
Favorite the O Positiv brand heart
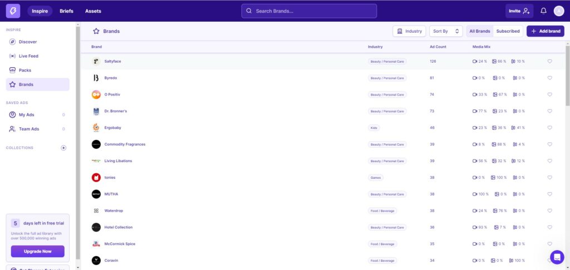(549, 94)
